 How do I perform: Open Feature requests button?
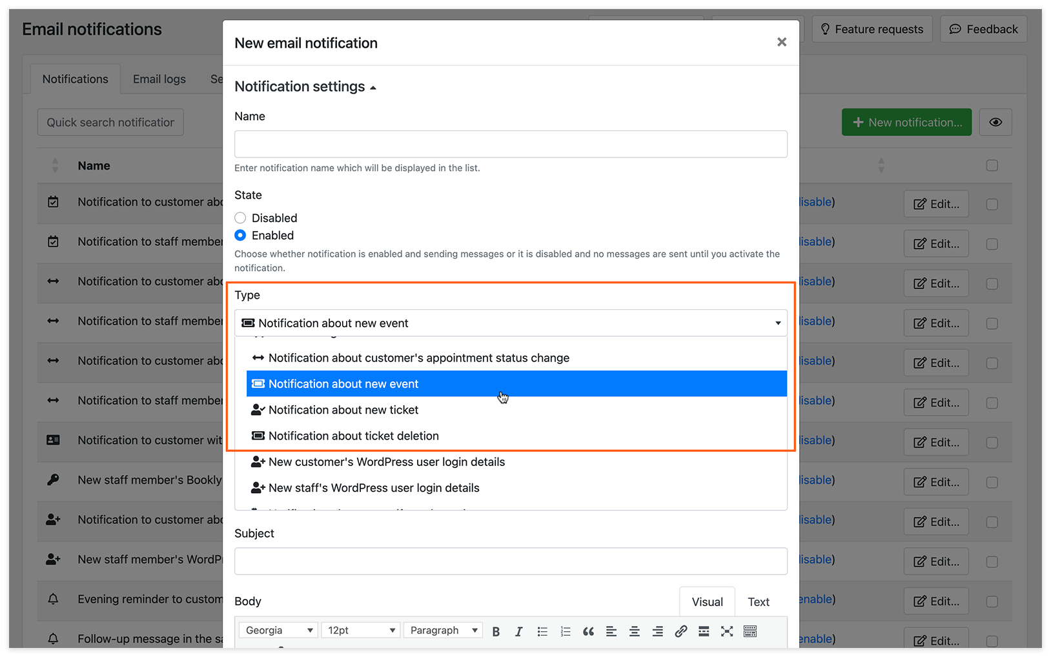point(872,29)
